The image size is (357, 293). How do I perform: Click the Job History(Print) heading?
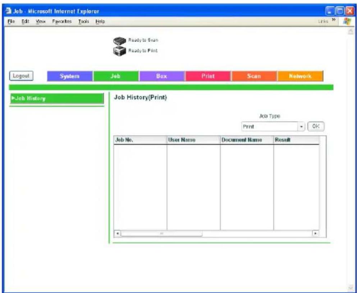click(x=141, y=98)
